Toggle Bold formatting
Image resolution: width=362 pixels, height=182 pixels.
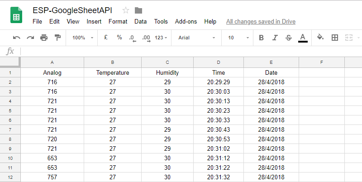click(x=261, y=38)
